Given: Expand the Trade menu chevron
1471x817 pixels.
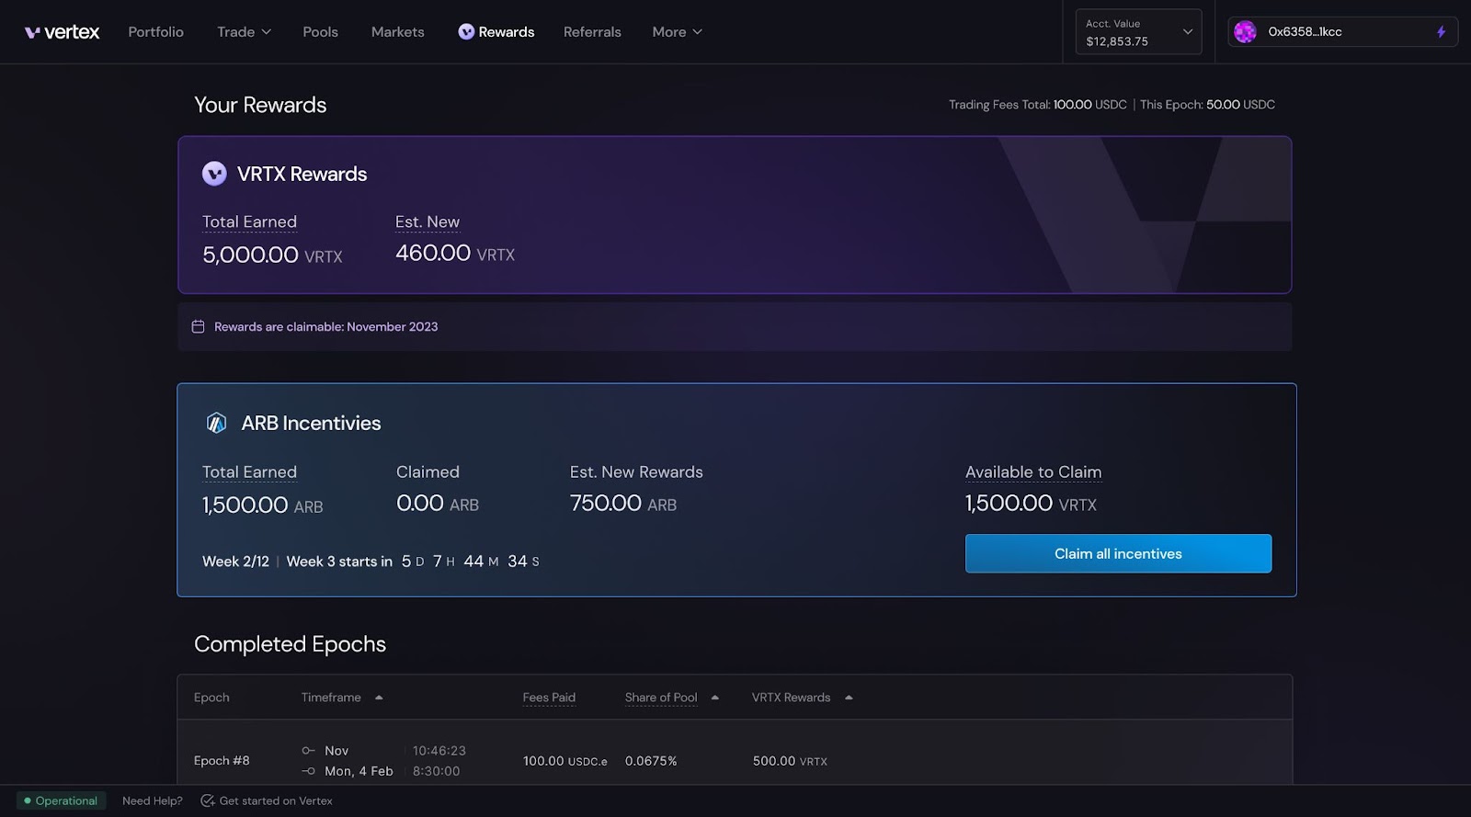Looking at the screenshot, I should [267, 32].
